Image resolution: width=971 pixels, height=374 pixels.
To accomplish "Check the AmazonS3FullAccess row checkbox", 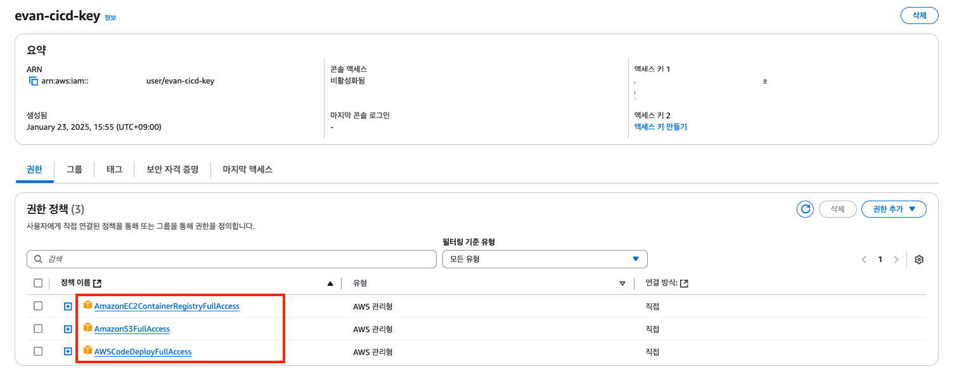I will point(38,328).
